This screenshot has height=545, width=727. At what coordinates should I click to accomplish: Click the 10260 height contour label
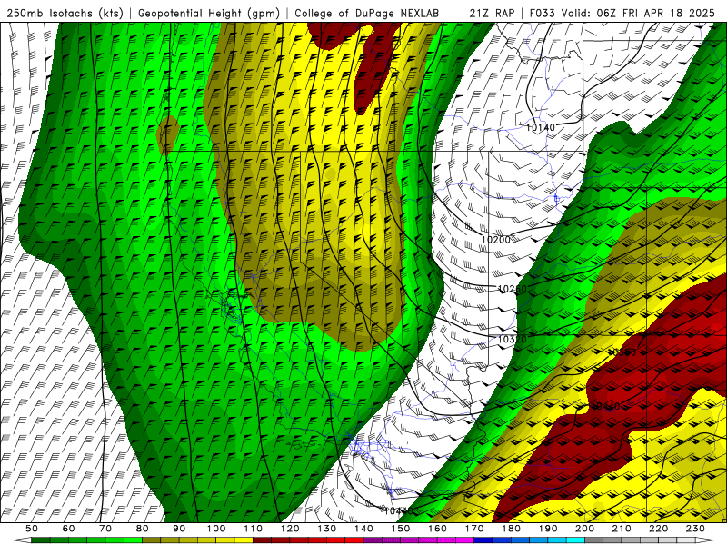click(513, 289)
